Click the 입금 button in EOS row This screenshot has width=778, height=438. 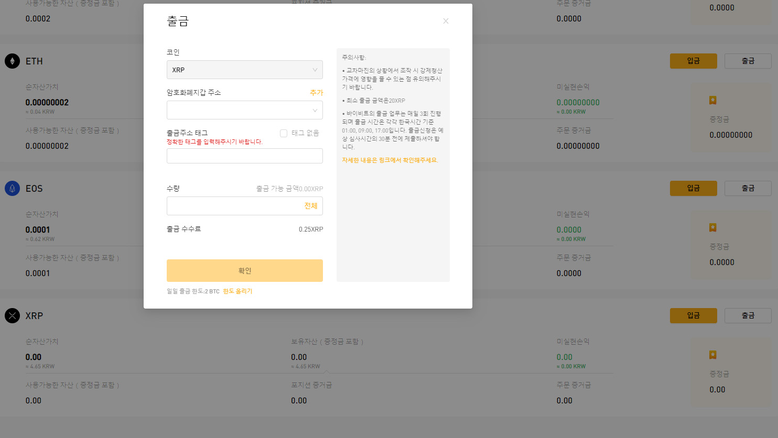(694, 188)
